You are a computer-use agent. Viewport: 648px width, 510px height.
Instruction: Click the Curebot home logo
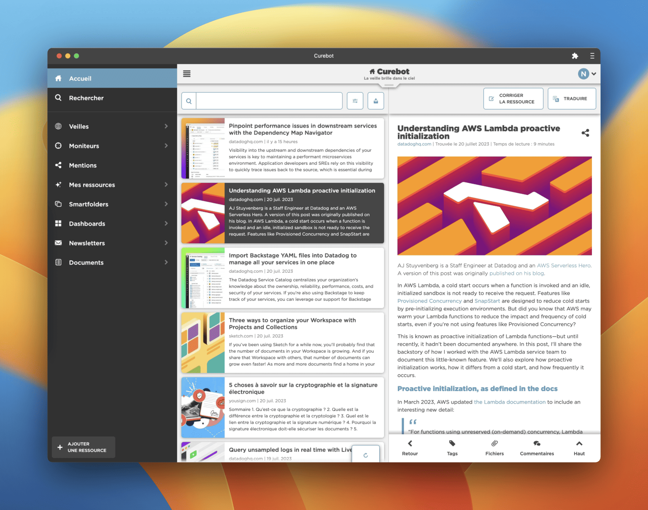389,74
